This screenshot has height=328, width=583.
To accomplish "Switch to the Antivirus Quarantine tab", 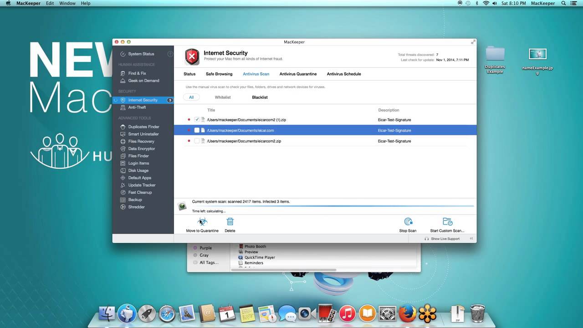I will click(298, 74).
